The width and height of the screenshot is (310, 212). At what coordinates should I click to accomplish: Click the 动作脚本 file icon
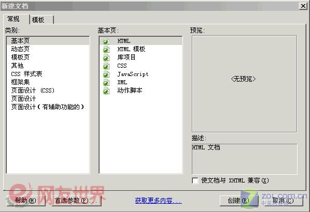106,91
